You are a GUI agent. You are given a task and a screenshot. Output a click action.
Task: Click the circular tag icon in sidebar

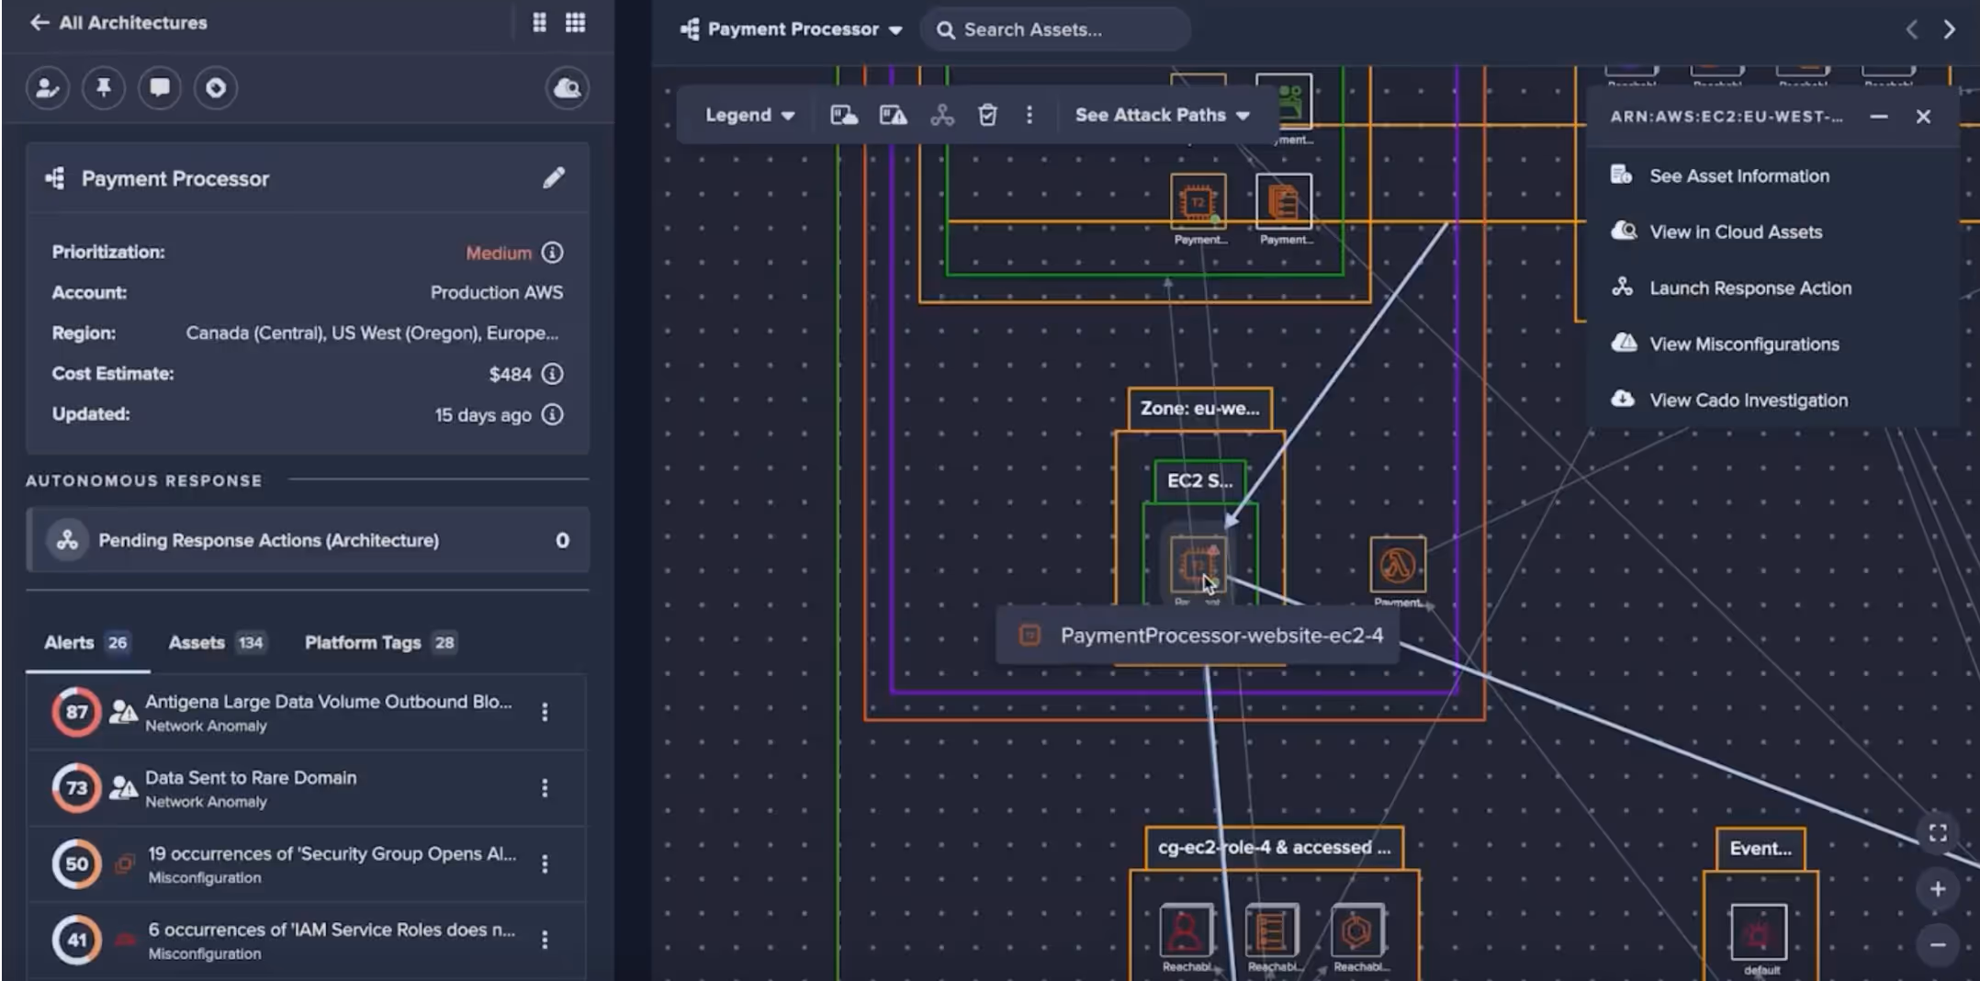216,88
